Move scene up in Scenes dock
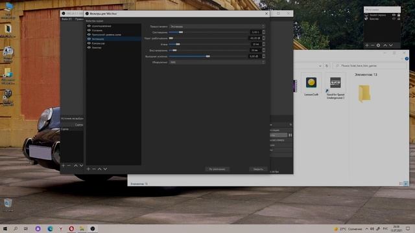Viewport: 415px width, 233px height. click(76, 166)
